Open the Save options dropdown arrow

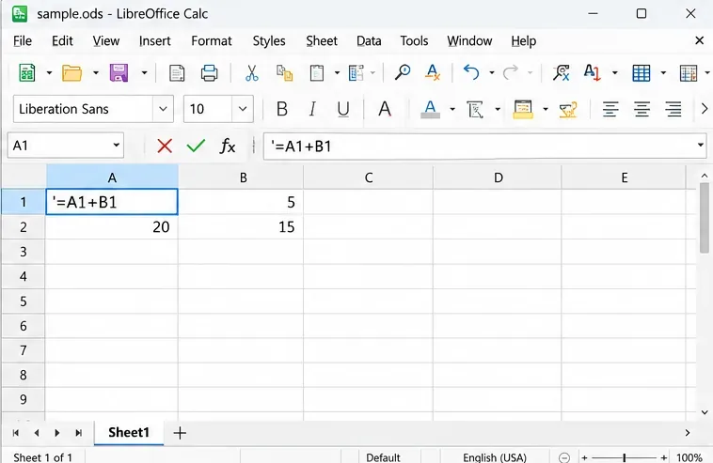coord(144,72)
